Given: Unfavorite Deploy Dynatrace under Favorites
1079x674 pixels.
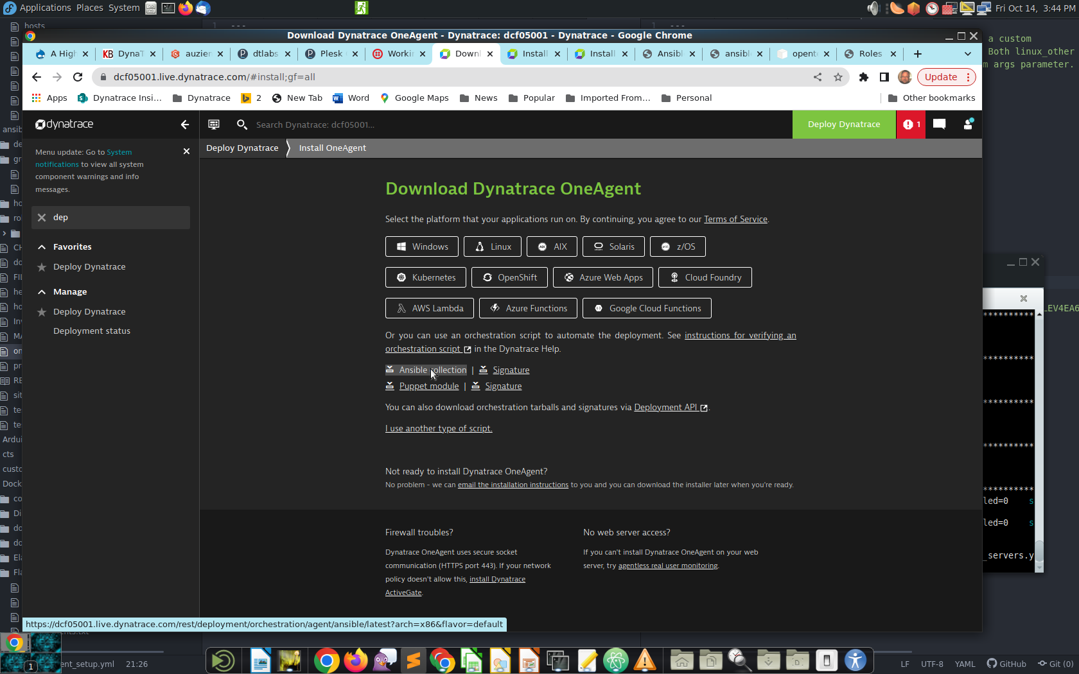Looking at the screenshot, I should click(42, 267).
